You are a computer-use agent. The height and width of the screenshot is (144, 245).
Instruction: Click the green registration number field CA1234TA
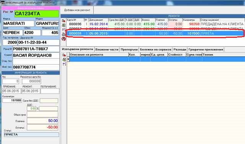(x=37, y=14)
